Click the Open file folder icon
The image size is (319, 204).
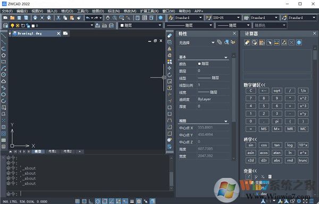click(12, 18)
